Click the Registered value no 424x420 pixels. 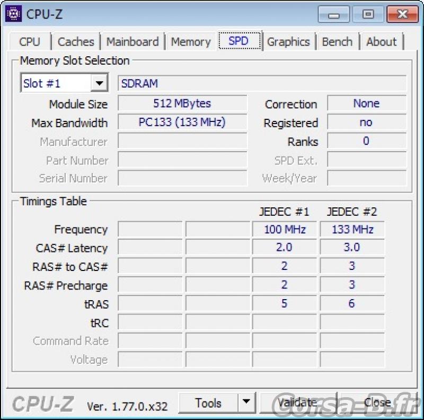pyautogui.click(x=367, y=122)
